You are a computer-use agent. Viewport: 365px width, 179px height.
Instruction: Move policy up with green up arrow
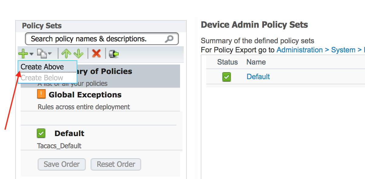[66, 54]
